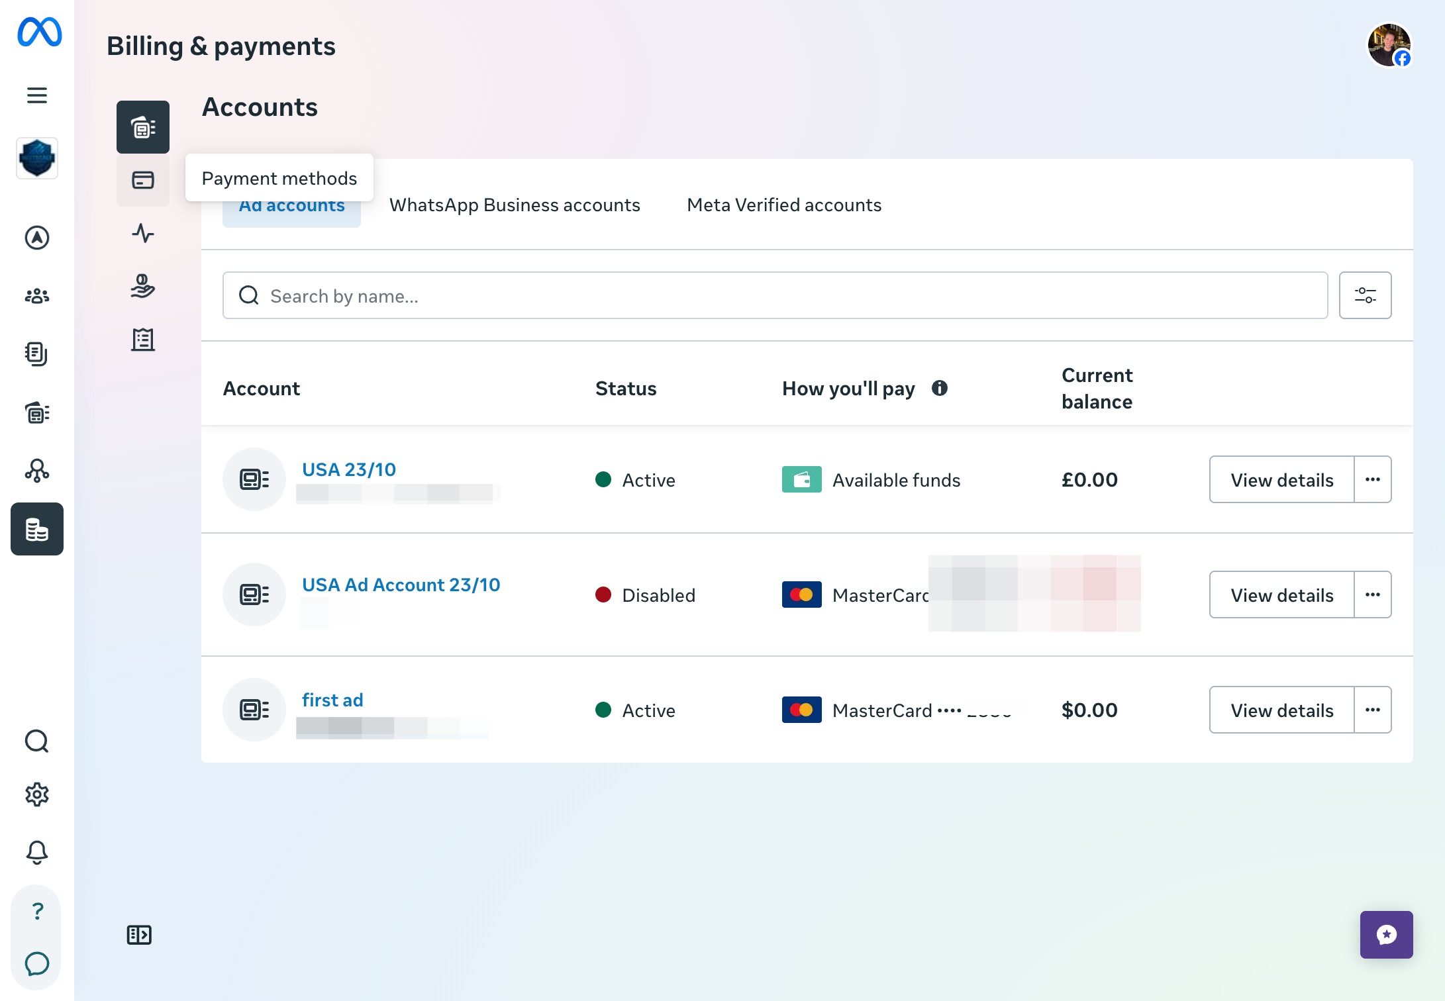Click the $0.00 balance for first ad
The width and height of the screenshot is (1445, 1001).
[1089, 710]
